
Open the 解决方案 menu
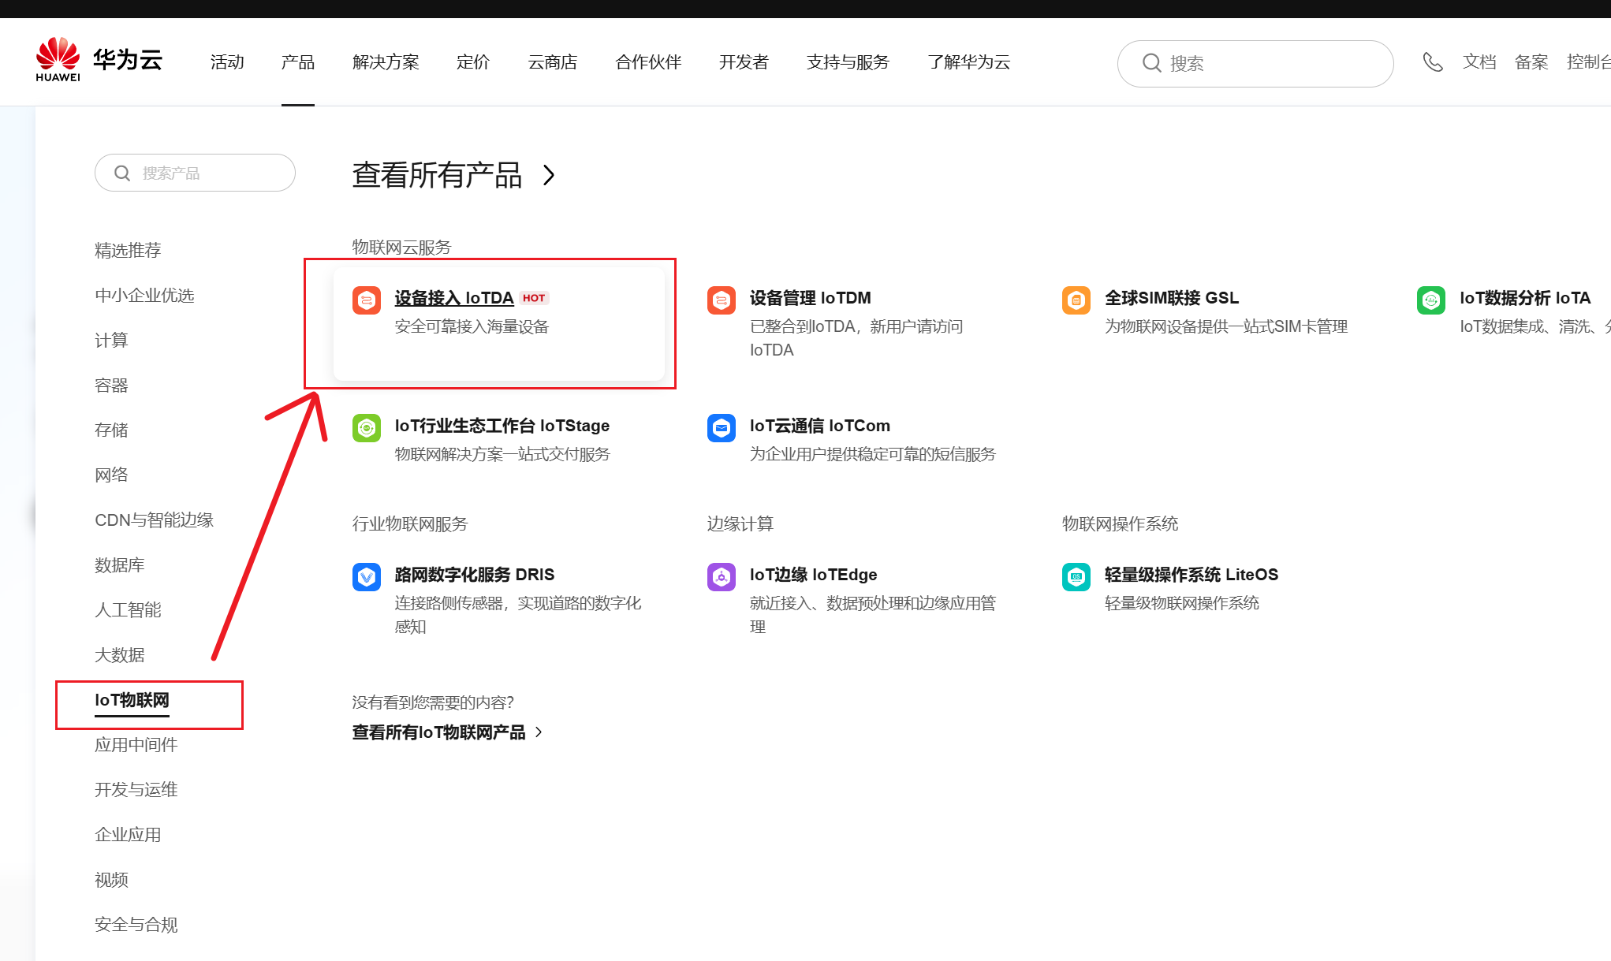click(386, 62)
